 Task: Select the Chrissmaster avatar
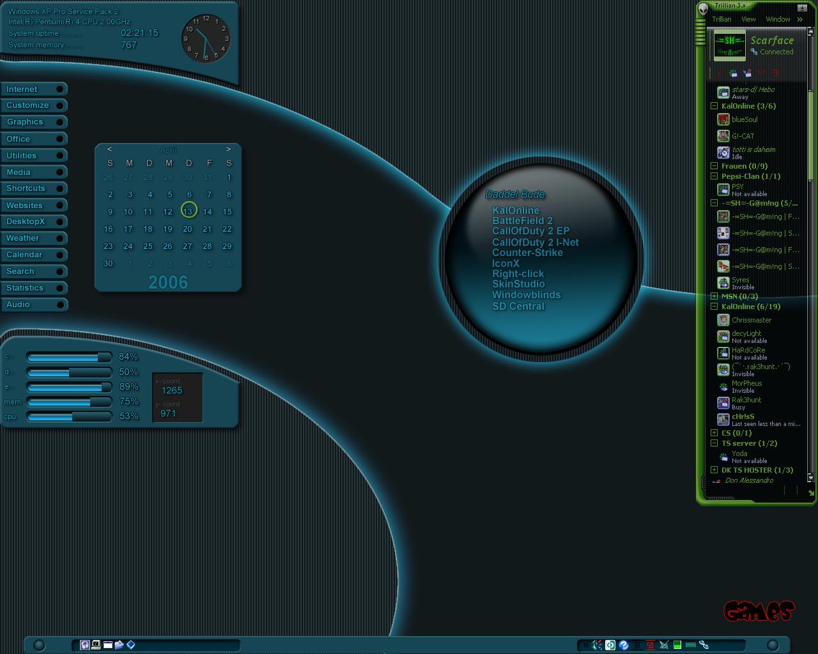click(x=723, y=320)
